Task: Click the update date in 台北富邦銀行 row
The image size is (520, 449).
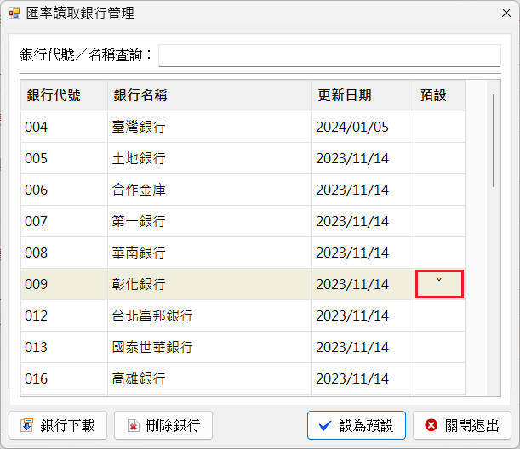Action: click(x=352, y=315)
